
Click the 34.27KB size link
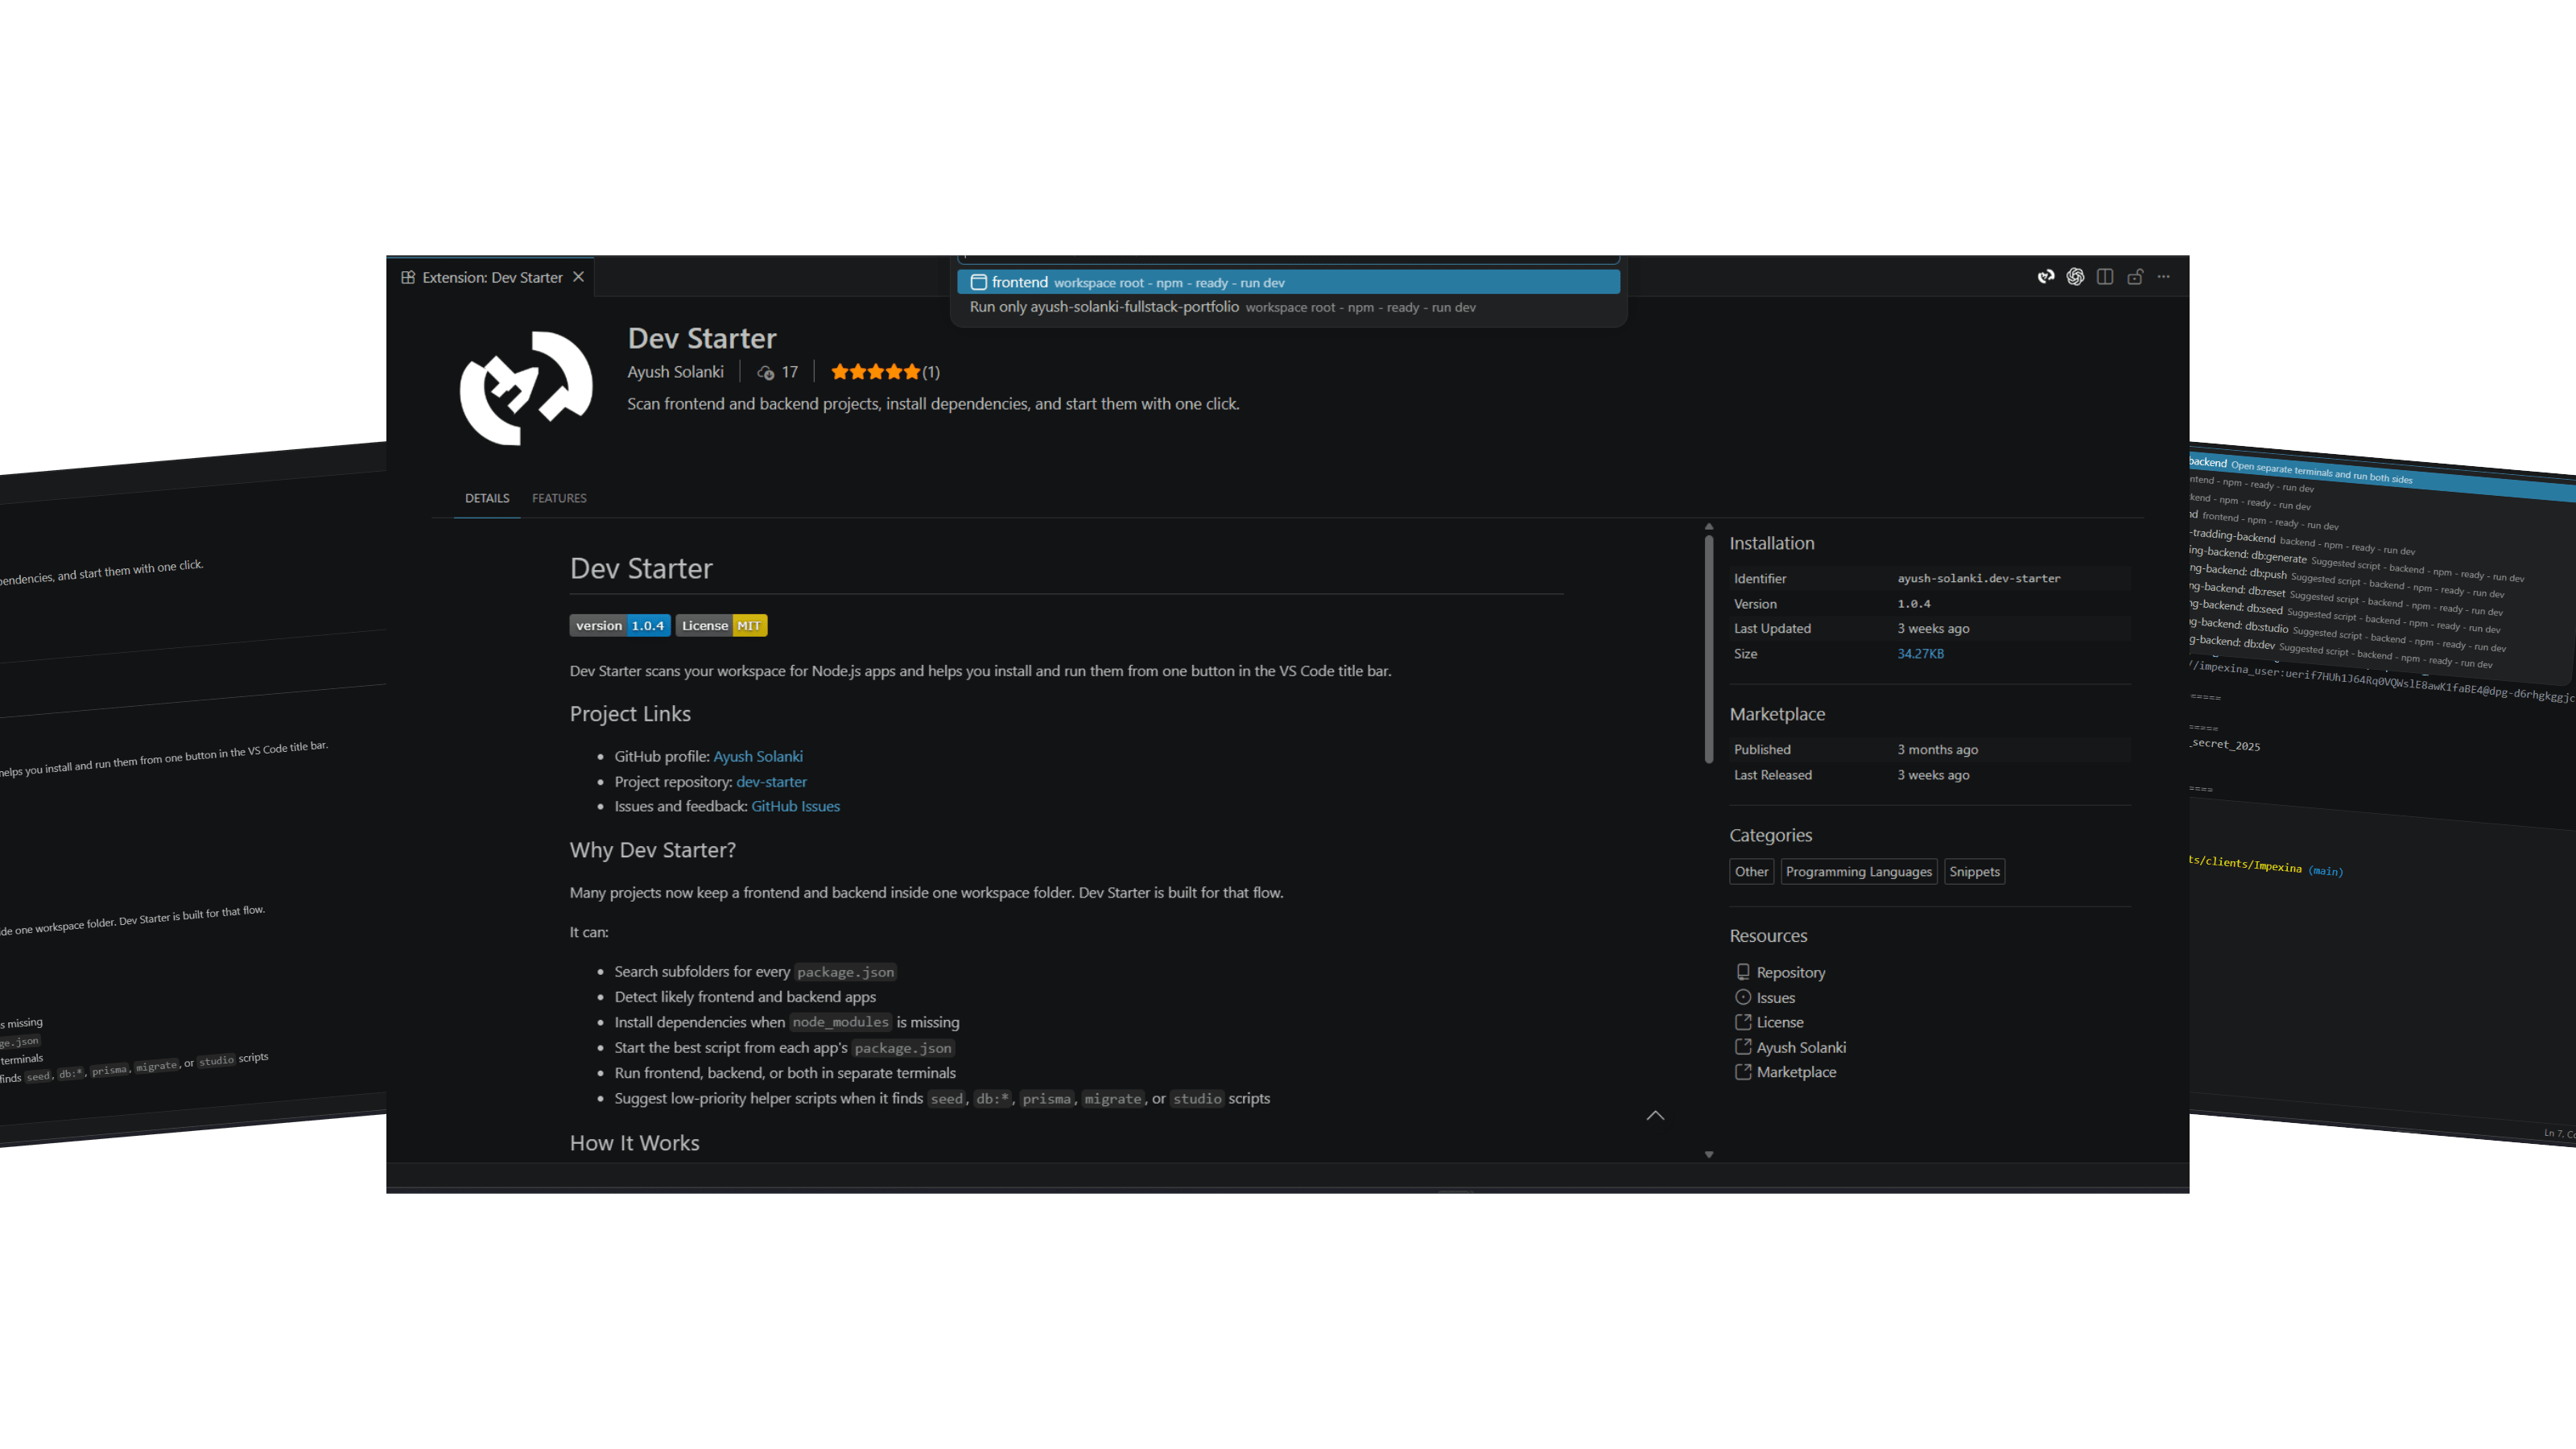(1921, 654)
